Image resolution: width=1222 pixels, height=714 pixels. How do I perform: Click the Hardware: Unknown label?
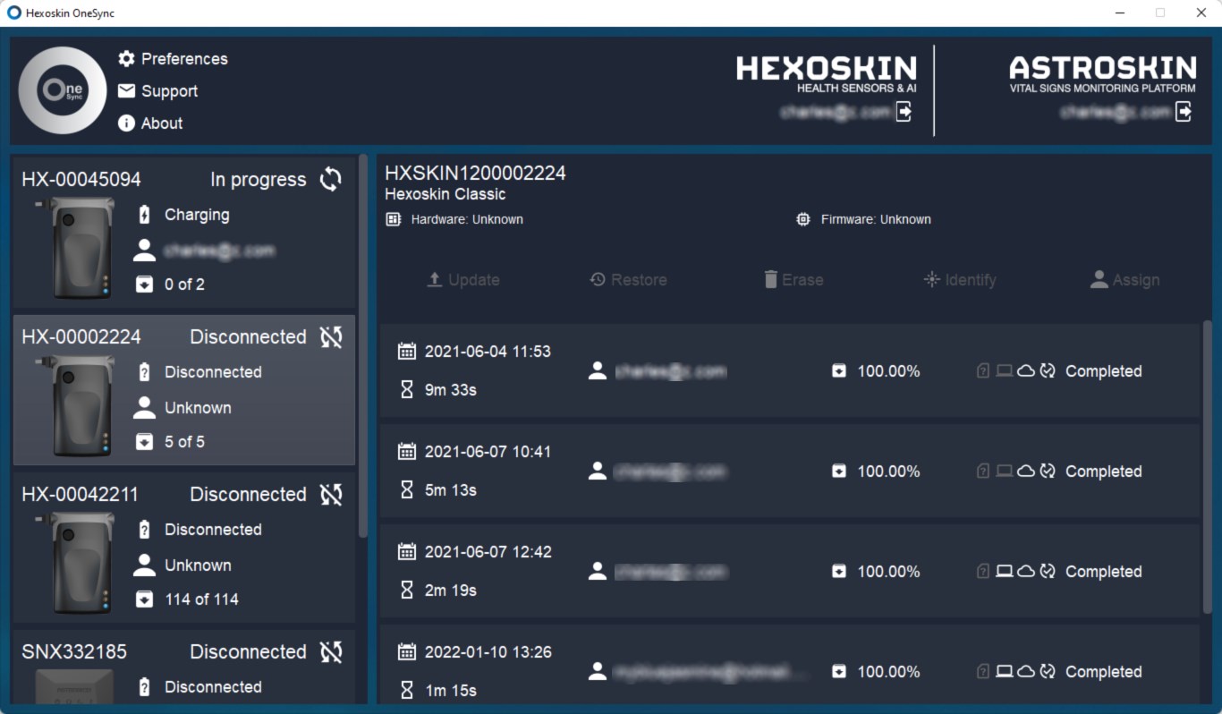pyautogui.click(x=467, y=219)
